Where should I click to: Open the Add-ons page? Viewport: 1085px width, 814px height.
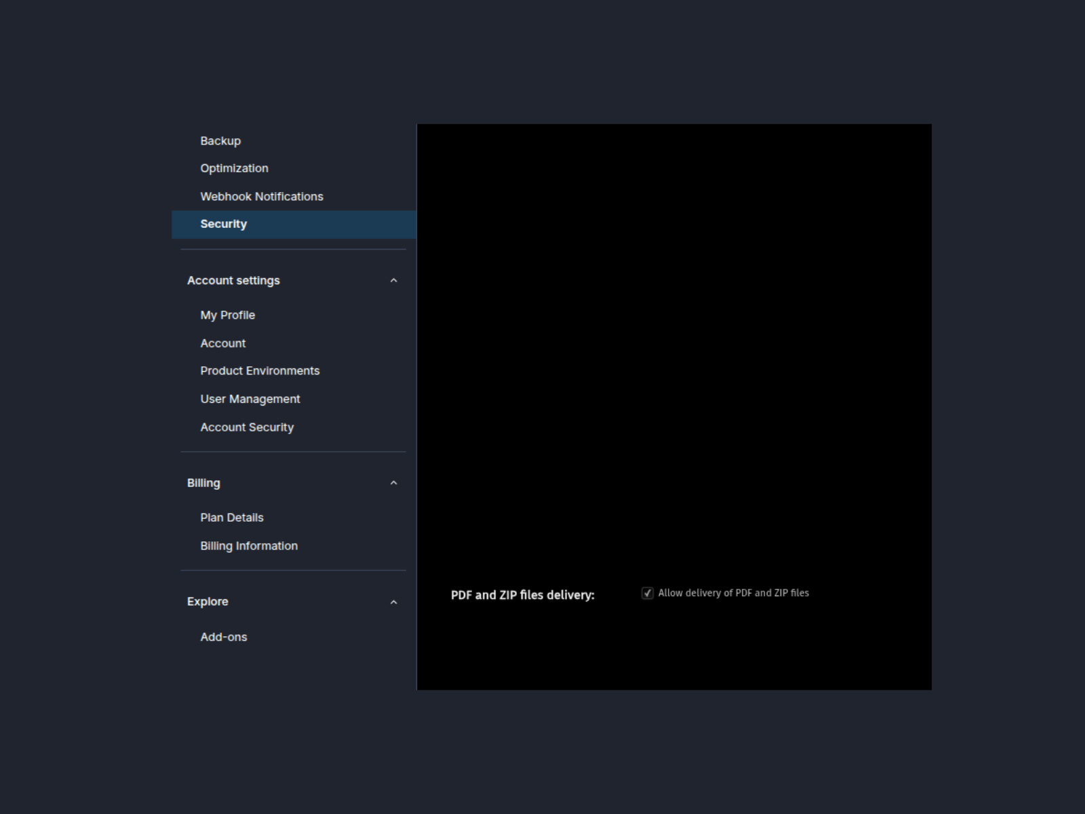224,637
